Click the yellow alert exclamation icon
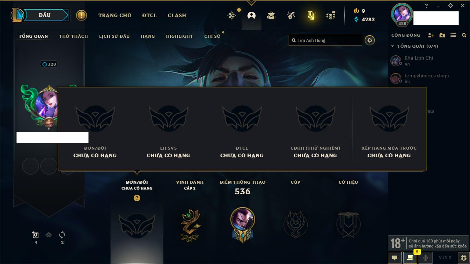470x264 pixels. tap(82, 15)
